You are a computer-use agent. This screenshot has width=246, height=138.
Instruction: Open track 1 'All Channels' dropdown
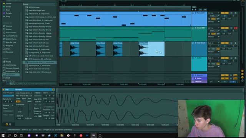(x=214, y=16)
